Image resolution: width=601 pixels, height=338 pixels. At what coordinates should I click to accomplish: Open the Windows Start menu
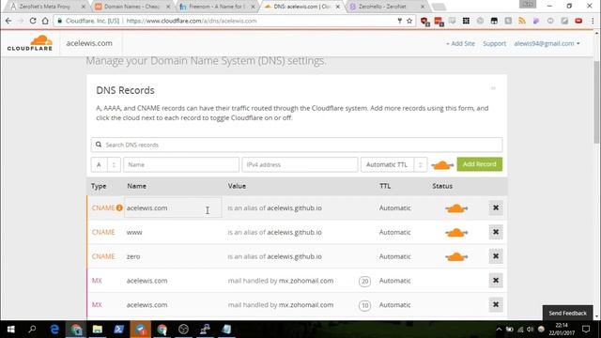(10, 329)
